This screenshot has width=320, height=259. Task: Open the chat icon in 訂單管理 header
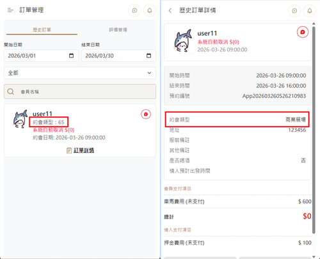tap(134, 10)
